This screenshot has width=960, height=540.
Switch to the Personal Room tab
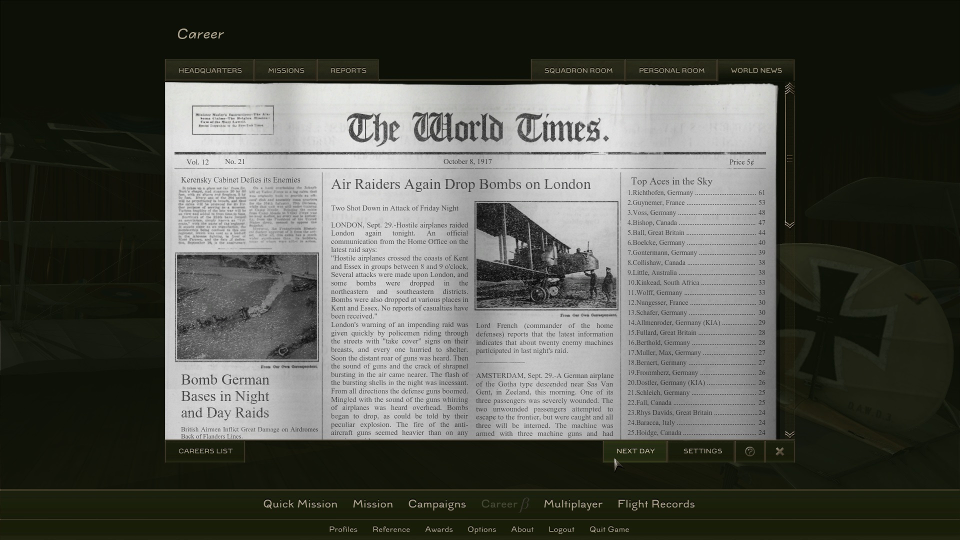[671, 70]
